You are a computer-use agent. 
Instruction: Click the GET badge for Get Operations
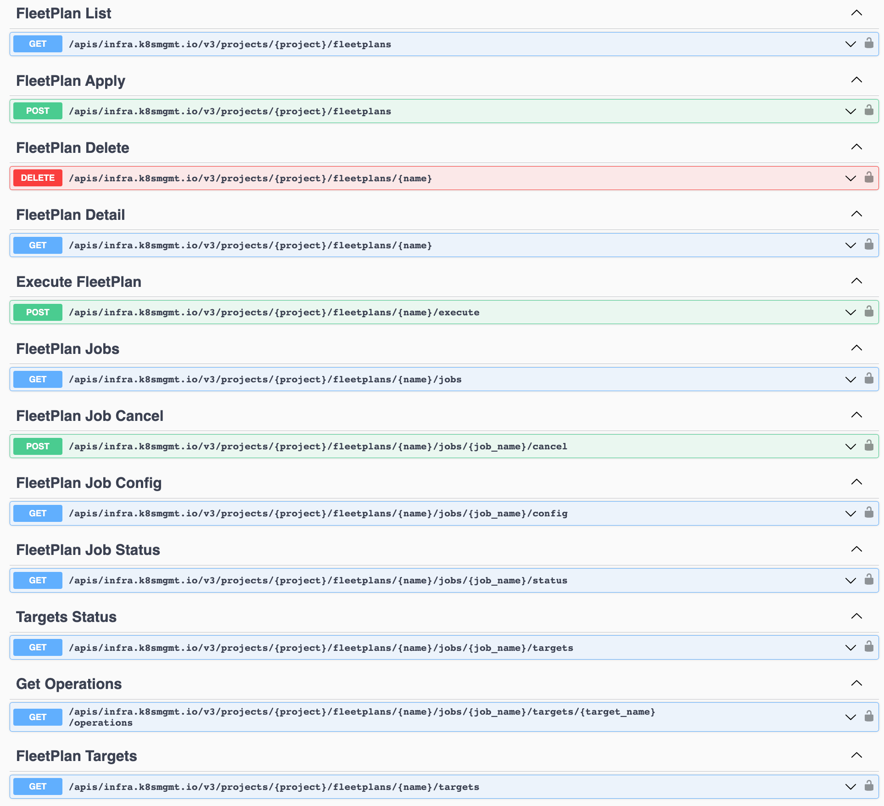38,717
